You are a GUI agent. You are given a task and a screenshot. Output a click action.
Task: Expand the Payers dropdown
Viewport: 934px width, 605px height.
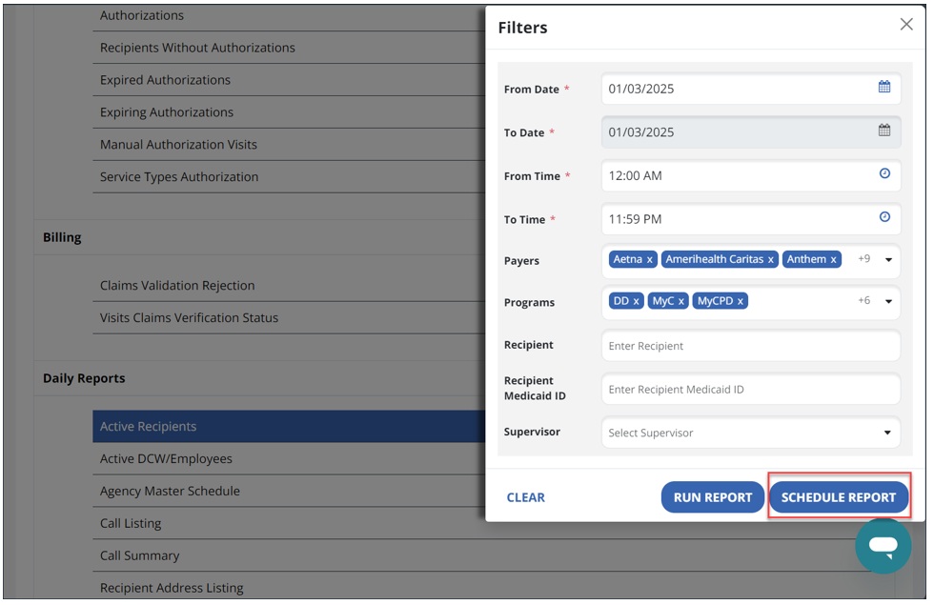pyautogui.click(x=888, y=260)
